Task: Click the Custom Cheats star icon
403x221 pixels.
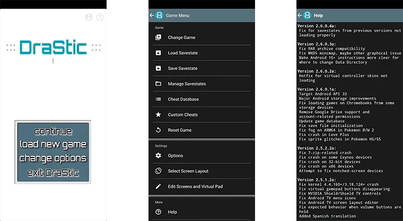Action: coord(159,114)
